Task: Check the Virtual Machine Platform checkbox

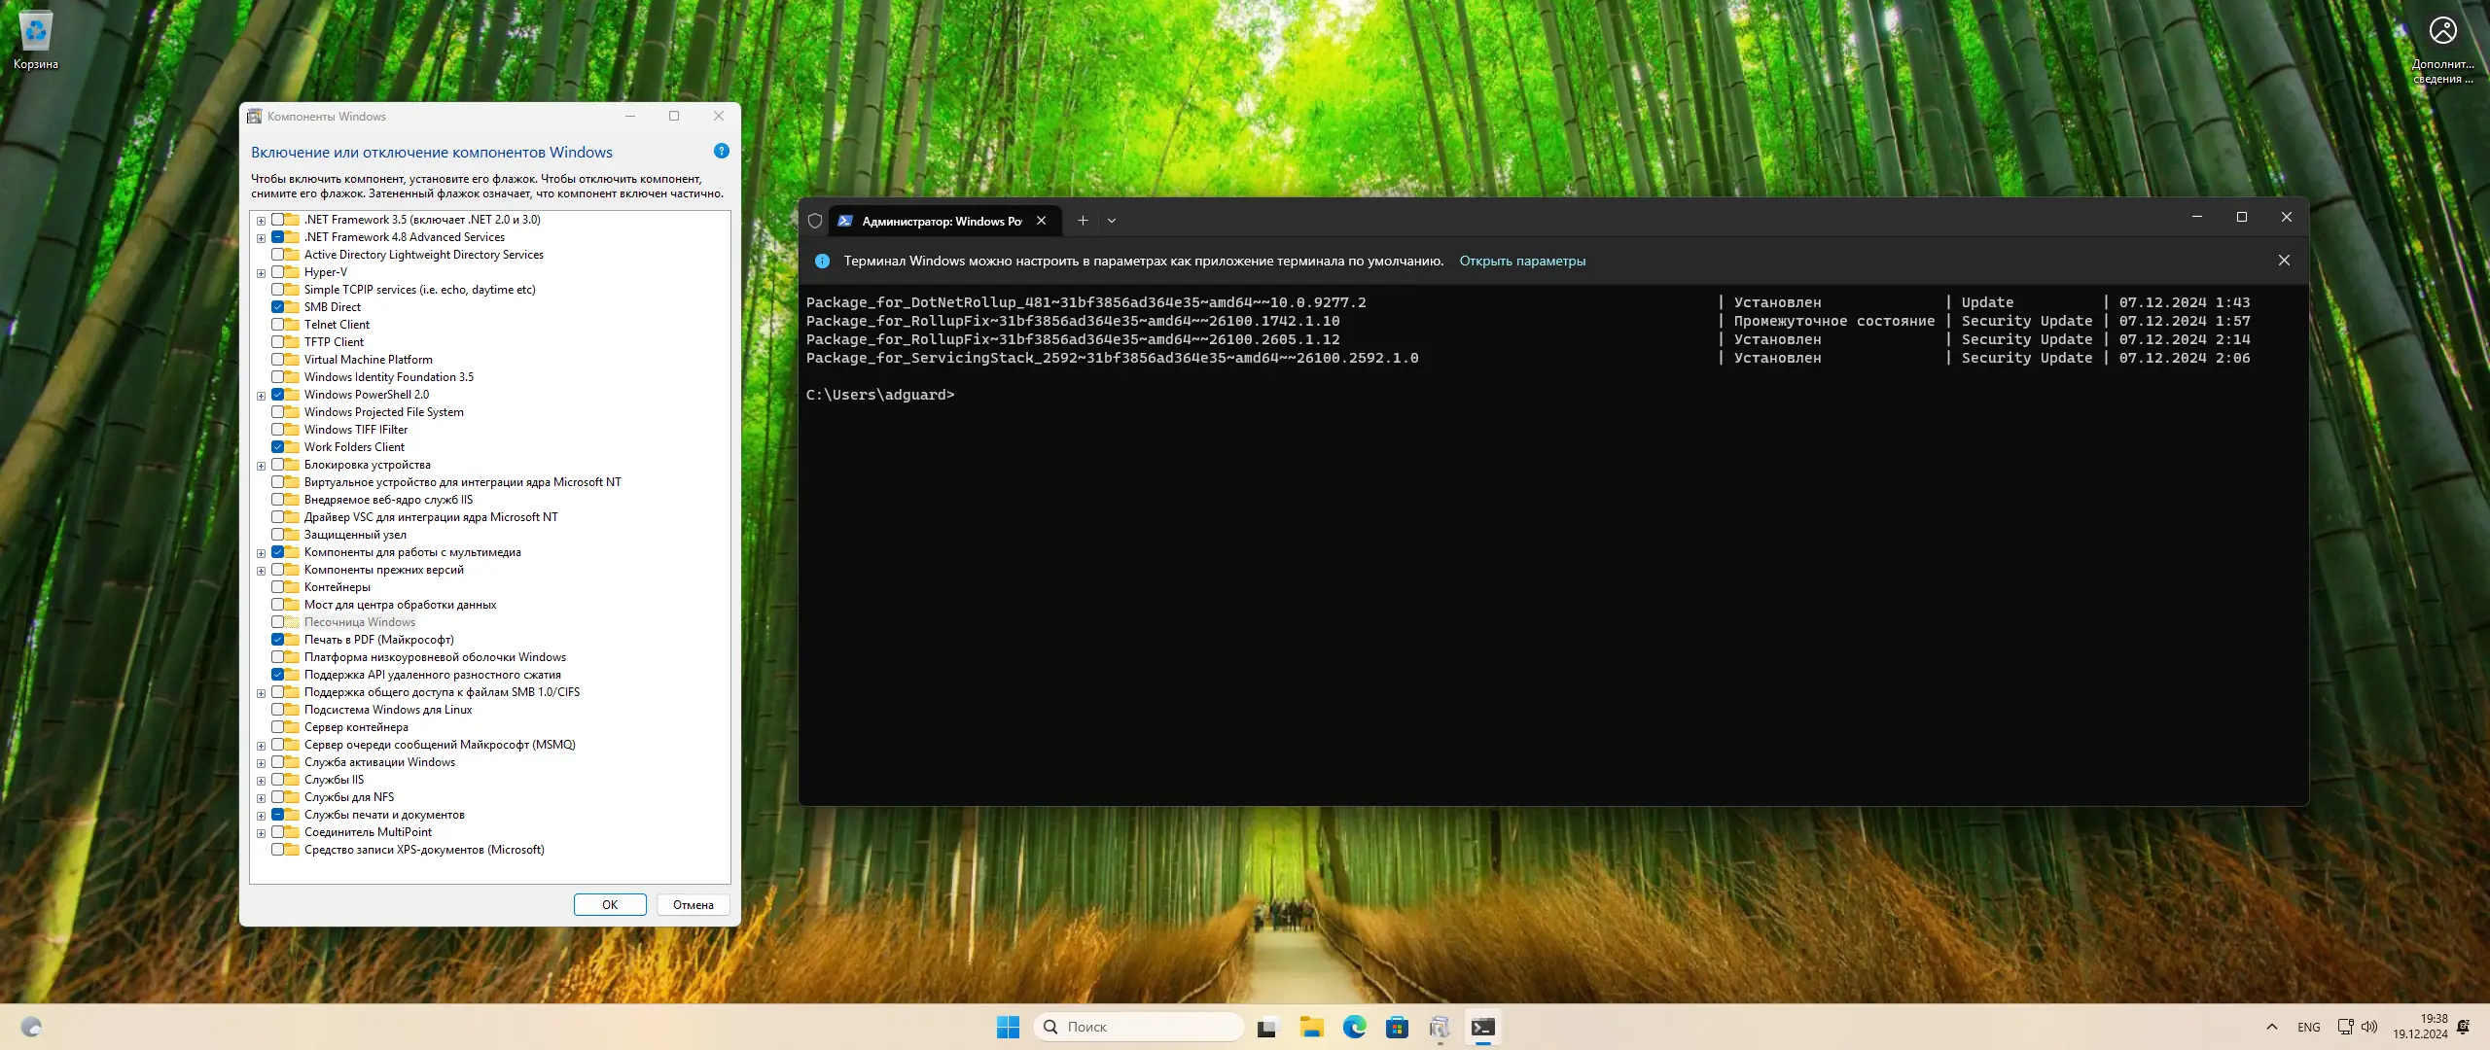Action: pyautogui.click(x=278, y=360)
